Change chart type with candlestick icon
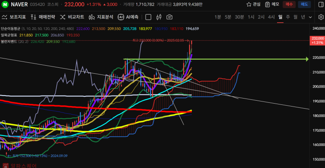The height and width of the screenshot is (168, 325). pyautogui.click(x=159, y=17)
